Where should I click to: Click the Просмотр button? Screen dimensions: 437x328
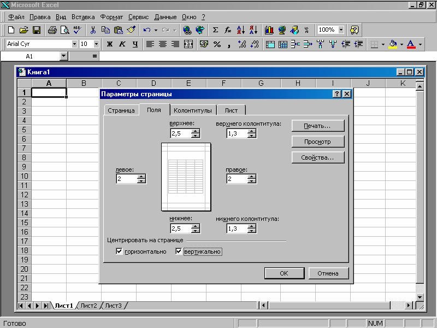click(x=318, y=142)
